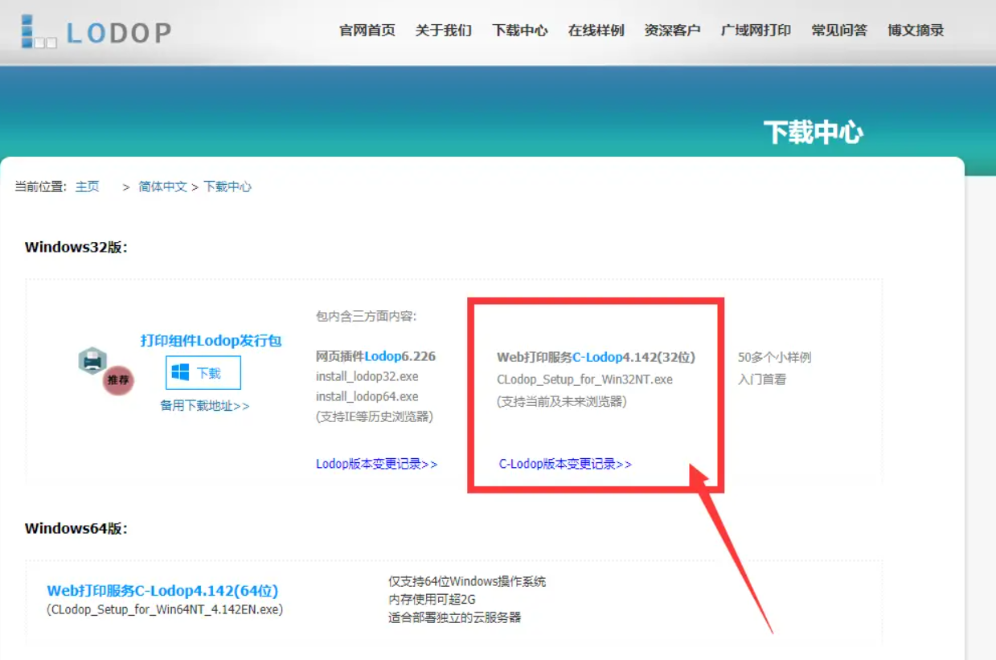This screenshot has width=996, height=660.
Task: Open the 广域网打印 menu item
Action: pos(756,31)
